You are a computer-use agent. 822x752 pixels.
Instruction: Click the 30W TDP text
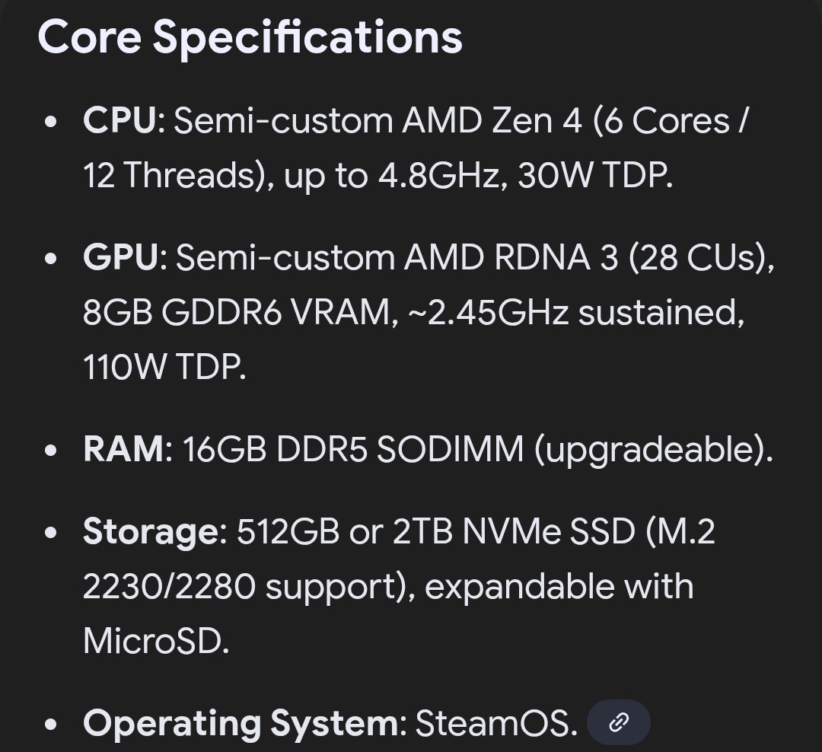(594, 176)
